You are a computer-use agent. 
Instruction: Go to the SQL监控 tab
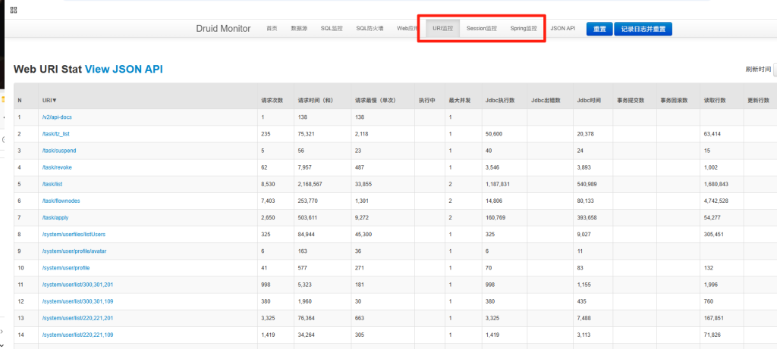[x=332, y=29]
